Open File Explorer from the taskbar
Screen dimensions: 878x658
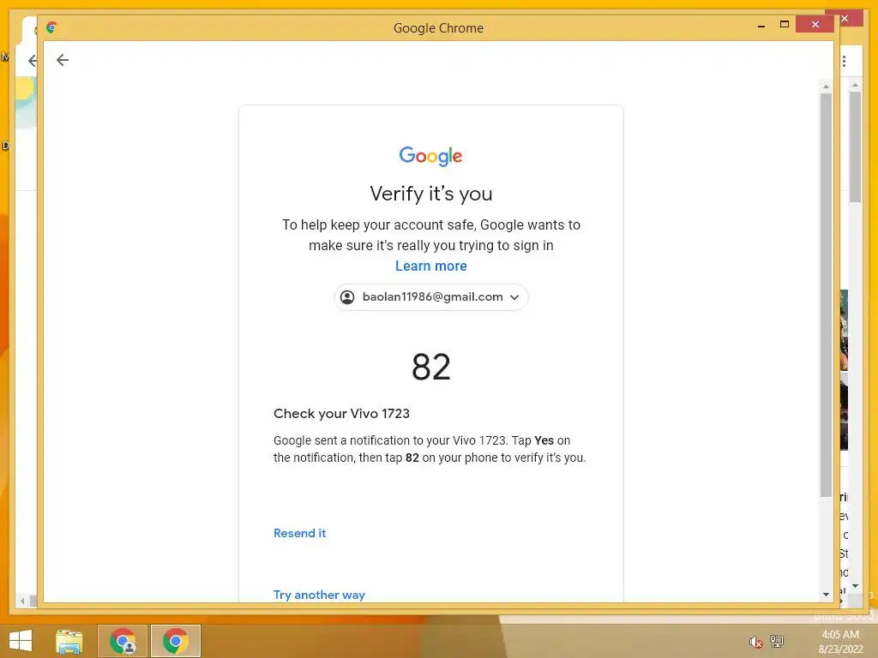[x=69, y=641]
